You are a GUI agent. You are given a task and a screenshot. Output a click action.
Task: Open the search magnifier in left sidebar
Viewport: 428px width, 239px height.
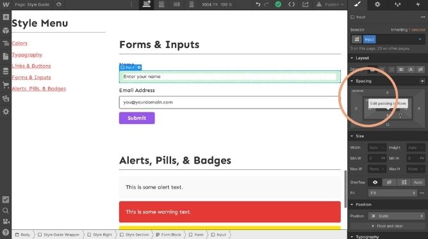point(6,210)
